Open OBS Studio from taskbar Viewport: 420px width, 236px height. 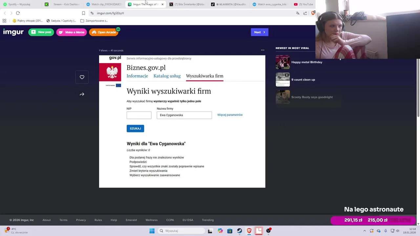pos(268,231)
